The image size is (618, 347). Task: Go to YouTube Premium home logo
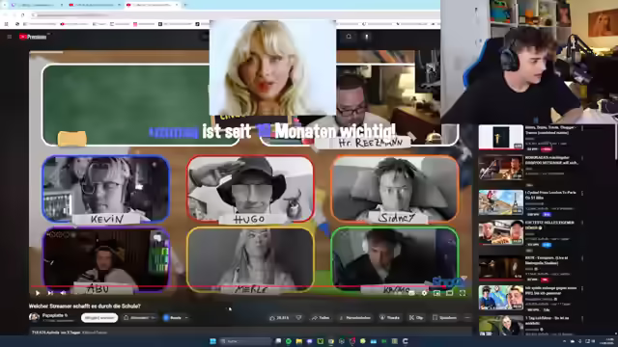[33, 37]
